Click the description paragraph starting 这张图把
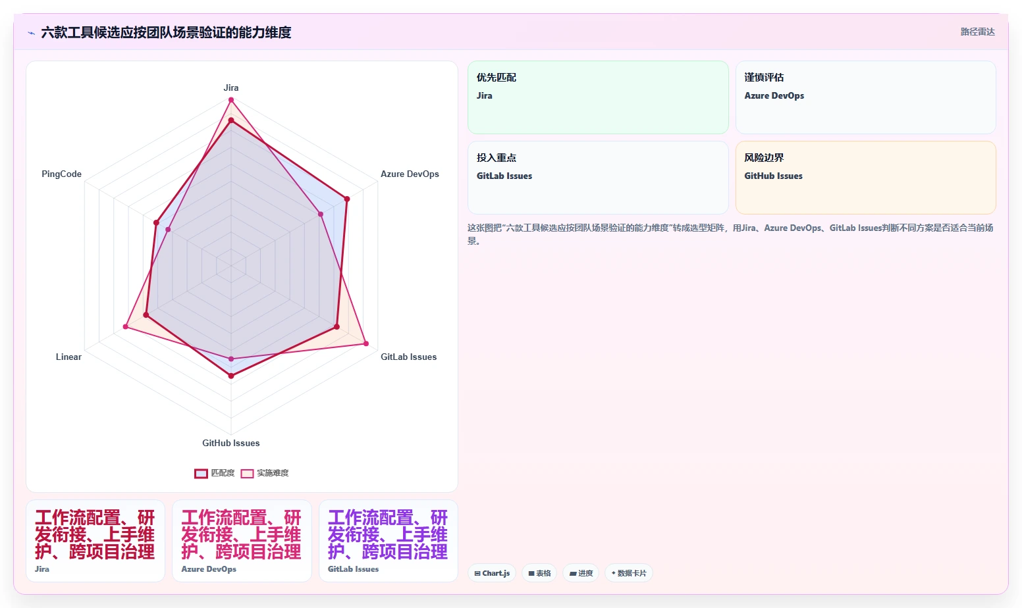1022x608 pixels. [730, 234]
